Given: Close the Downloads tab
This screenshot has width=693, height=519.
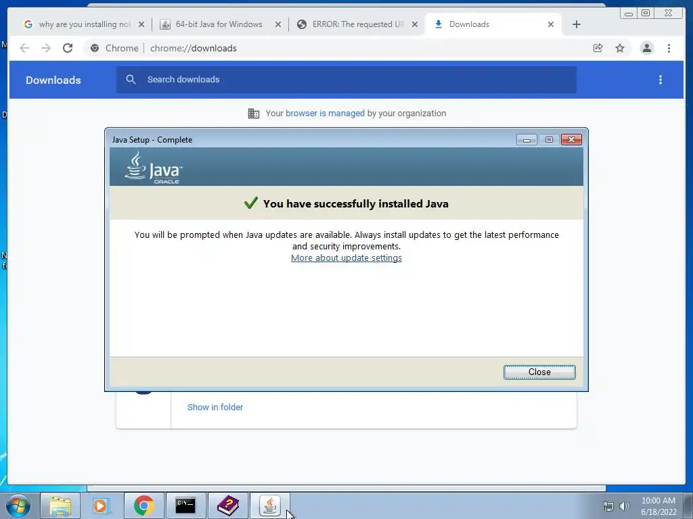Looking at the screenshot, I should point(551,24).
